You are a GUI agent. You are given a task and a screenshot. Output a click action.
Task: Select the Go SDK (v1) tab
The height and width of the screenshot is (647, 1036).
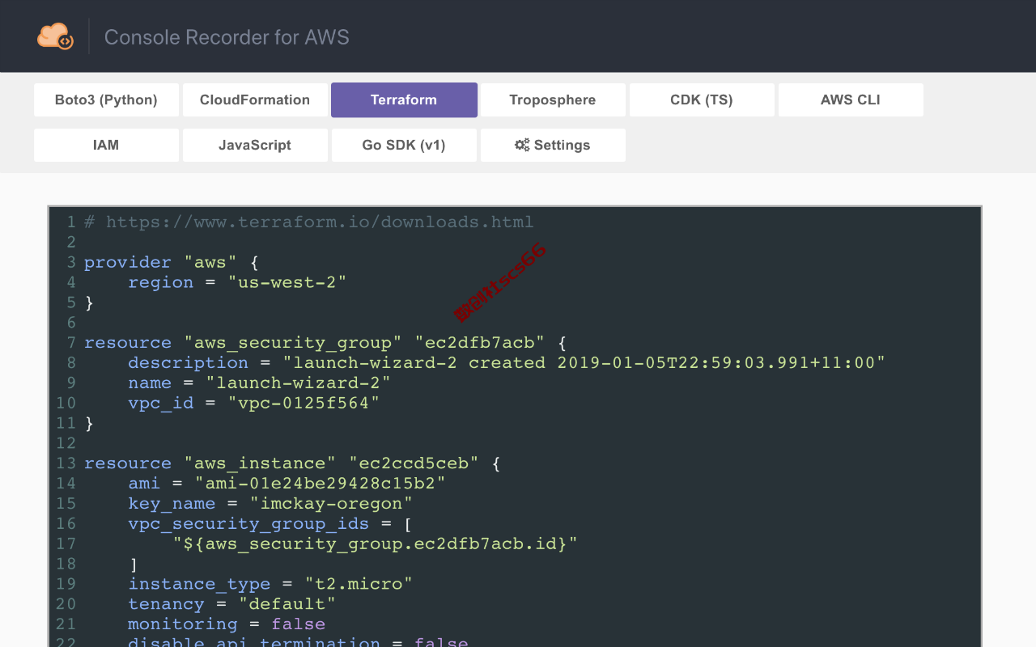tap(404, 146)
